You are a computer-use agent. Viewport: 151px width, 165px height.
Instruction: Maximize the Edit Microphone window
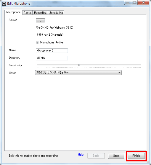pos(134,3)
